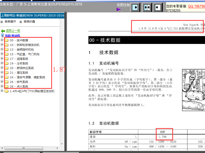This screenshot has width=205, height=153.
Task: Expand the 19 - 冷却系统 node
Action: [x=2, y=63]
